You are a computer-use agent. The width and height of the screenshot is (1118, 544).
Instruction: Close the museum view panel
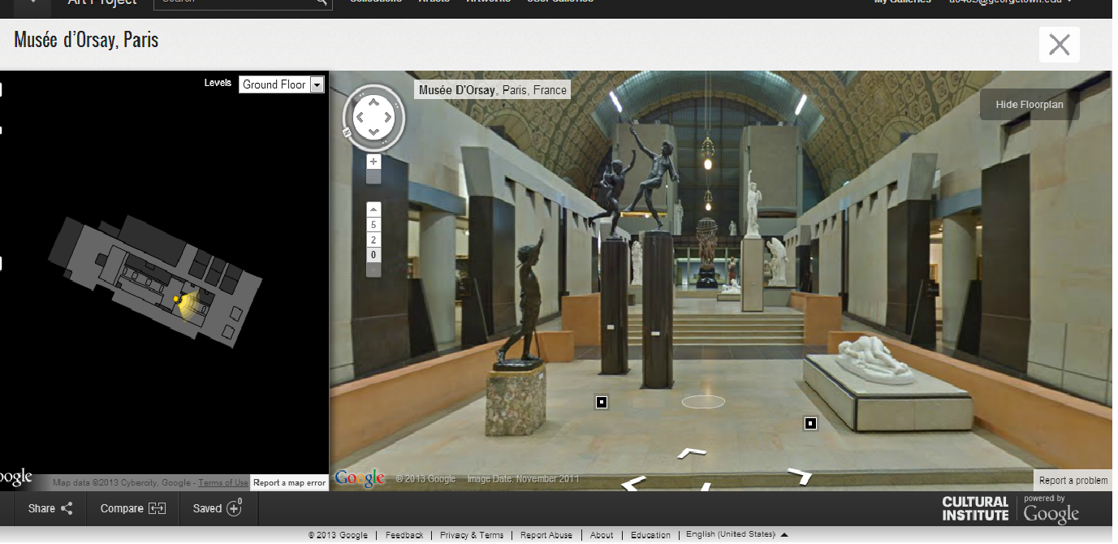coord(1060,45)
